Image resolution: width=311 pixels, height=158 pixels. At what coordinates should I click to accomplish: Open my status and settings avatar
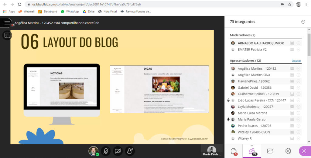pos(93,151)
